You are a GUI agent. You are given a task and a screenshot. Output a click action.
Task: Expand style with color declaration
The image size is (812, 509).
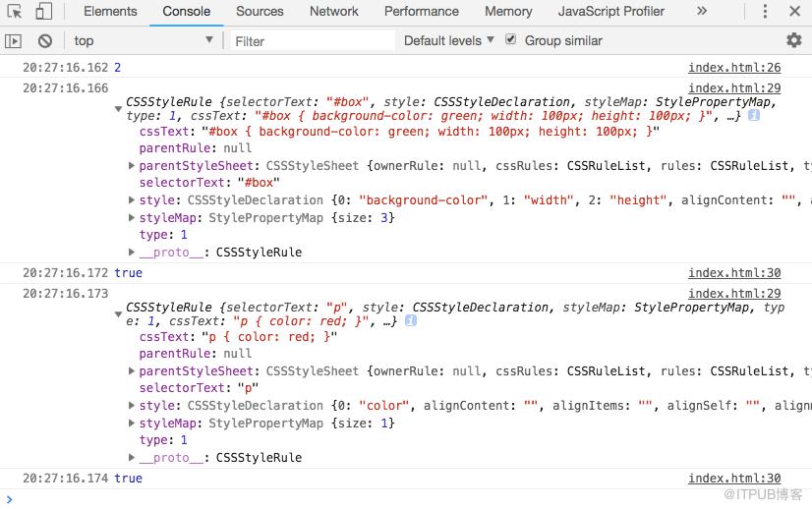132,406
